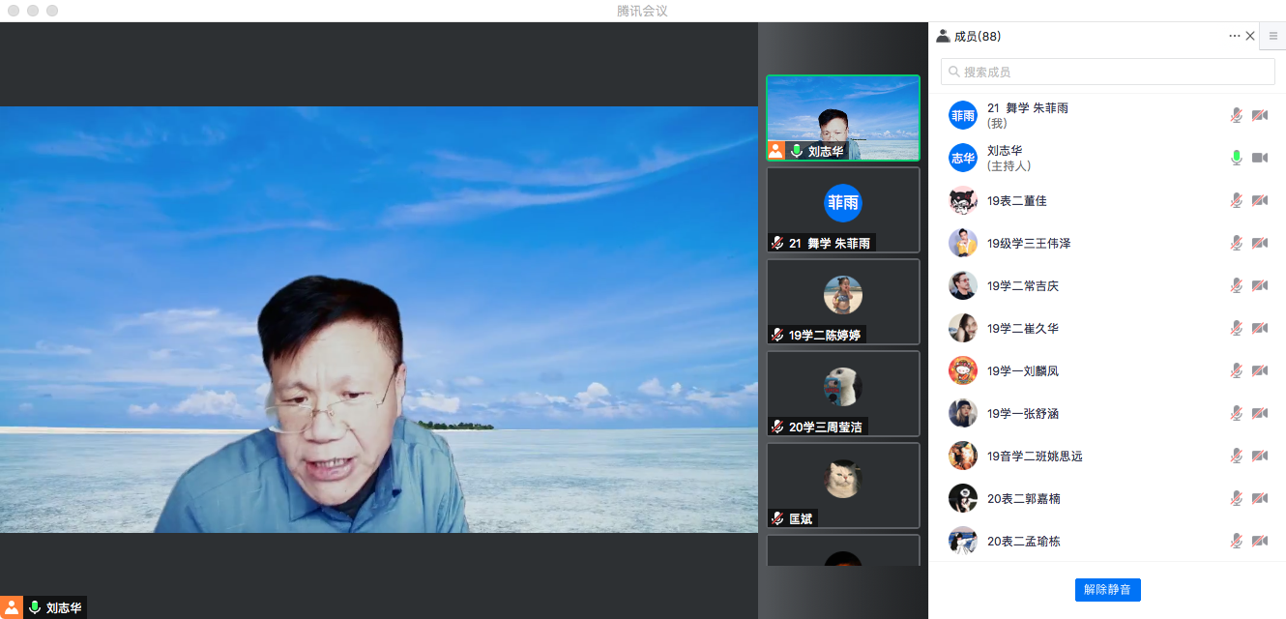
Task: Click the camera icon beside 刘志华 in member list
Action: pos(1259,158)
